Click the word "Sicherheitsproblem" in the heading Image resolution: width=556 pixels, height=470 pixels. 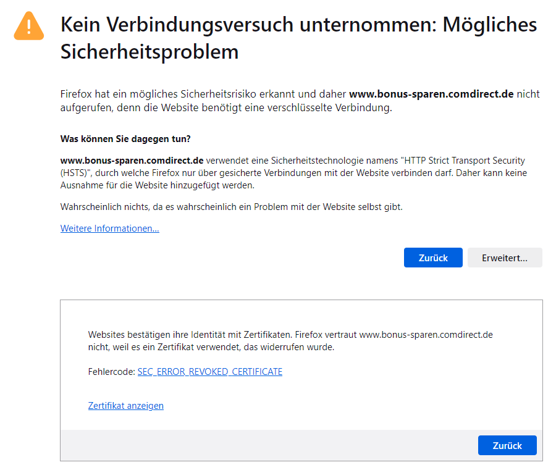coord(150,52)
